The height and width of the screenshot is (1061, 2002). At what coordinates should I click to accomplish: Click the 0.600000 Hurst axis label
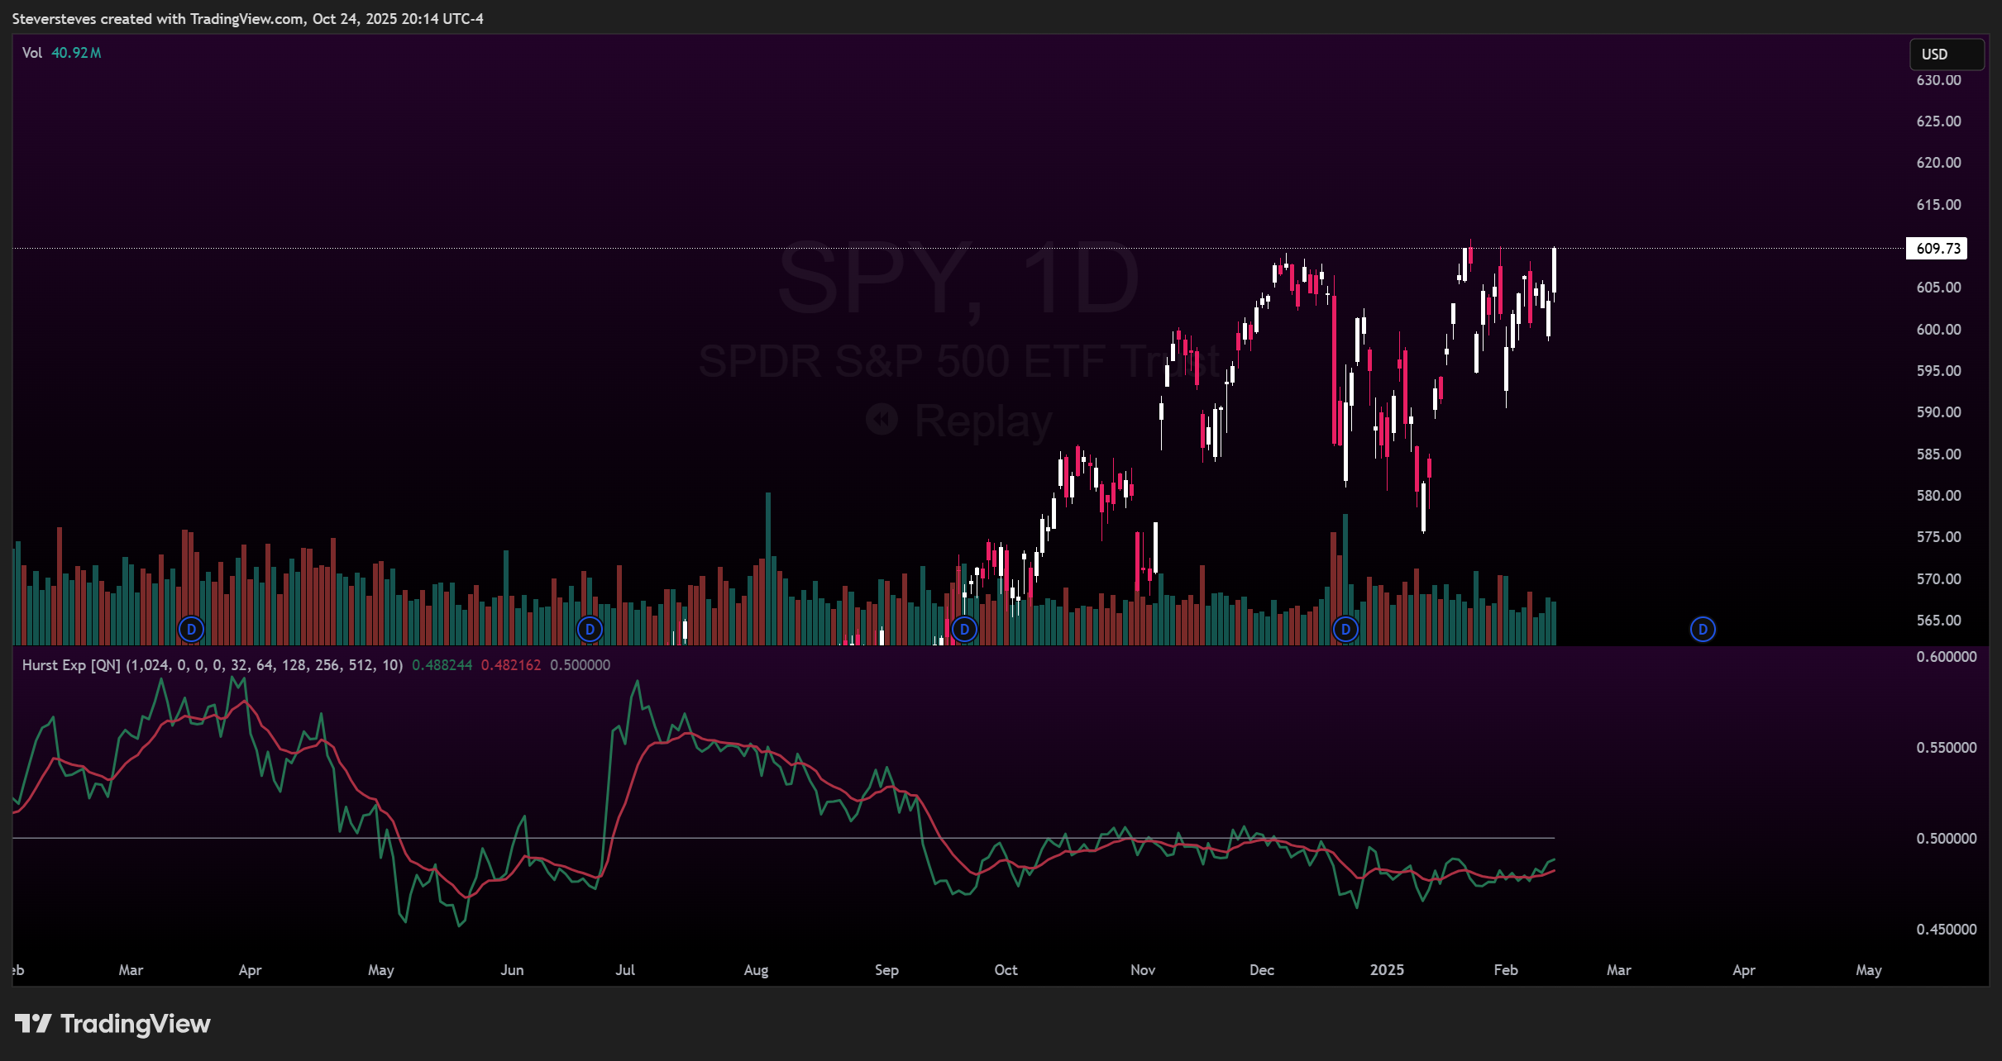coord(1947,657)
